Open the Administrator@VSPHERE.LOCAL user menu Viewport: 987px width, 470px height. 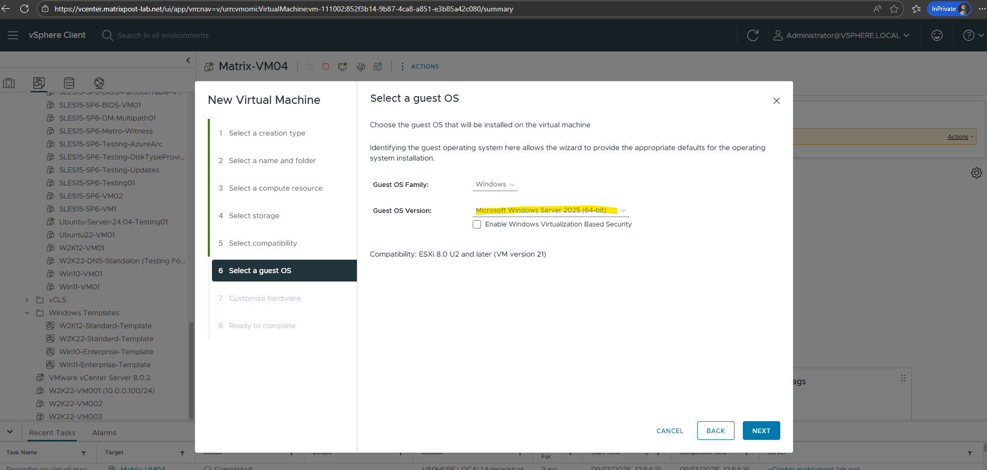click(842, 35)
